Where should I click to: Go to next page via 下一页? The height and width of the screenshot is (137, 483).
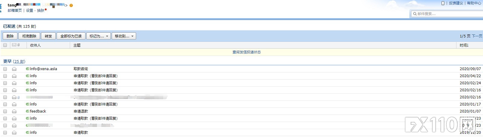click(477, 36)
